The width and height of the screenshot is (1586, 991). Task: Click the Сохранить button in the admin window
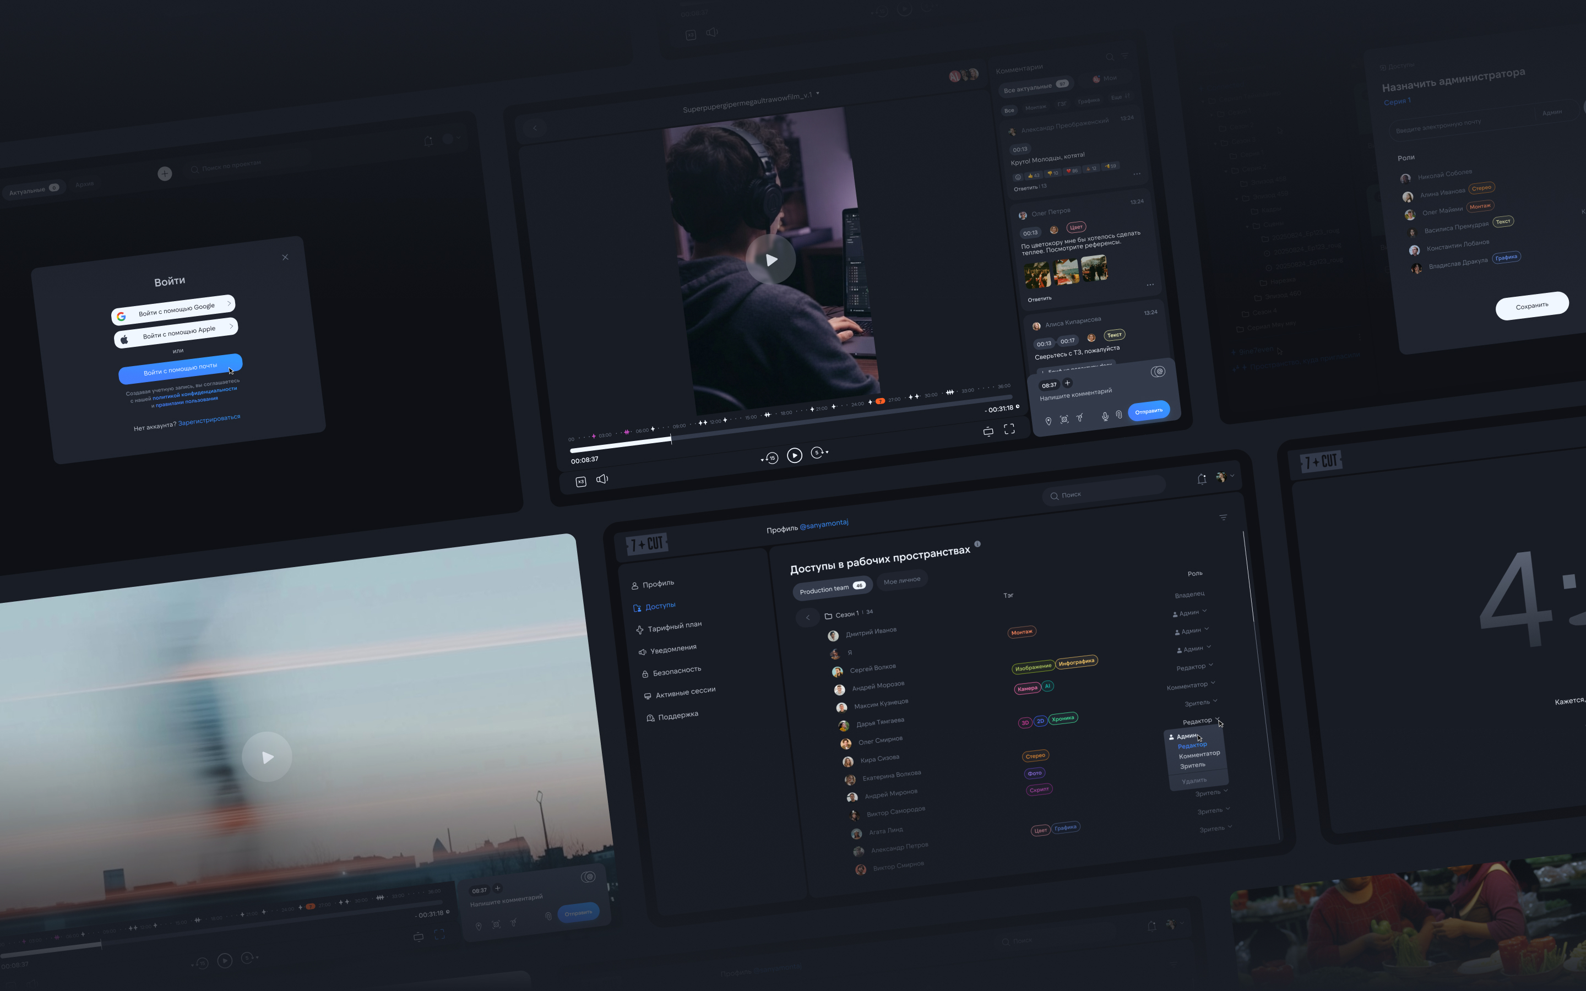(1531, 306)
